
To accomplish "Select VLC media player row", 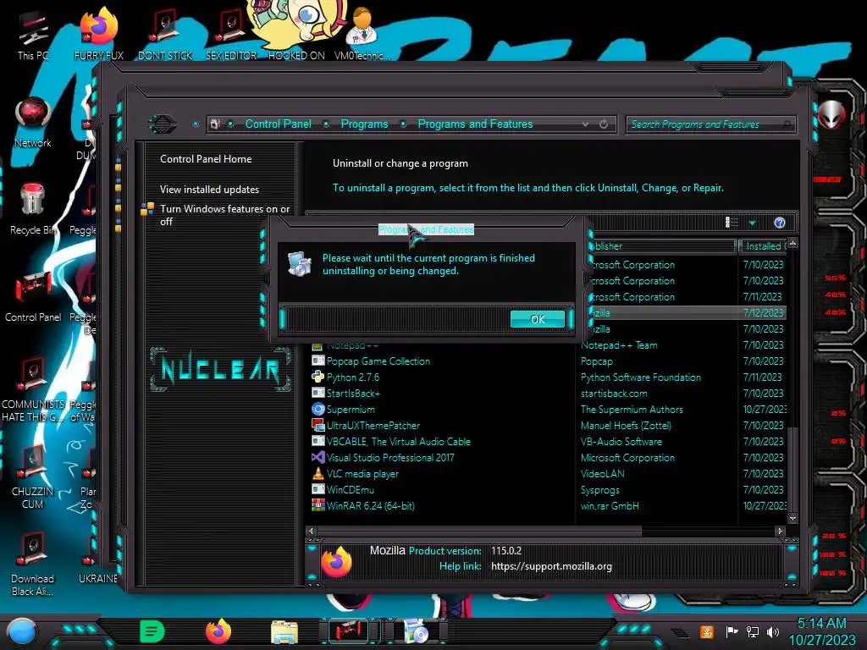I will (x=362, y=474).
